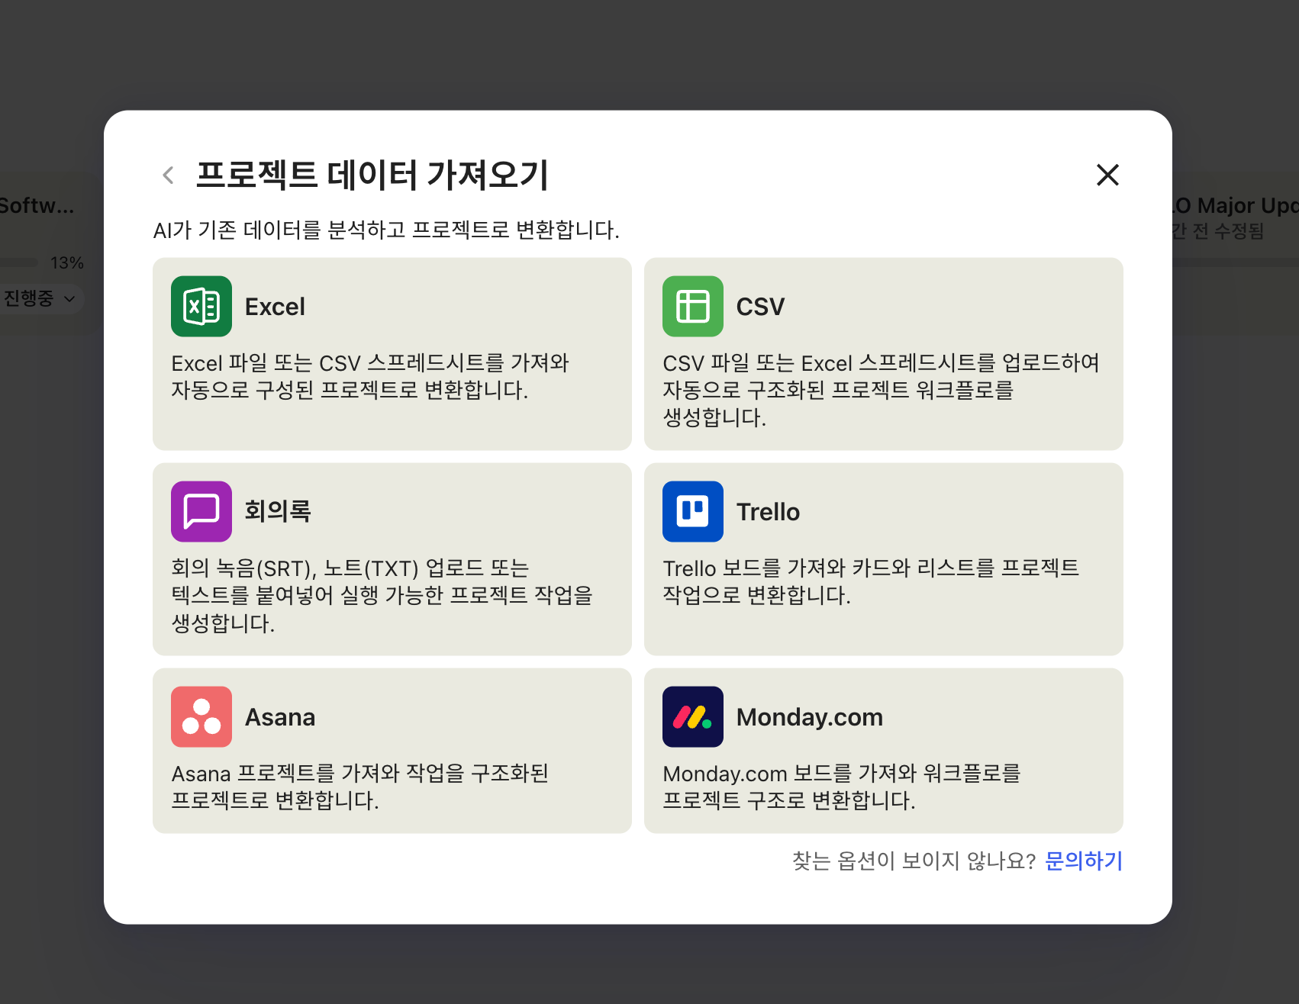1299x1004 pixels.
Task: Click the blue Trello board icon
Action: [x=693, y=511]
